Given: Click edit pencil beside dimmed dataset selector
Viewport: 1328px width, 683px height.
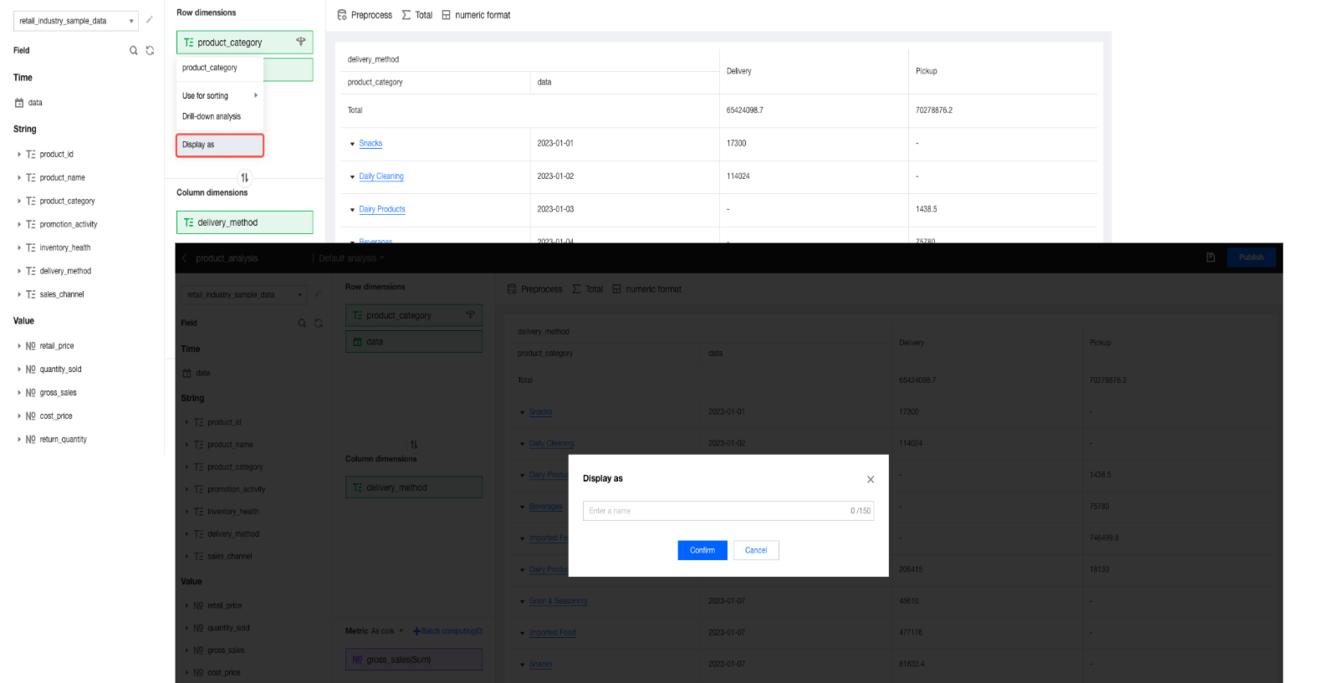Looking at the screenshot, I should 318,294.
